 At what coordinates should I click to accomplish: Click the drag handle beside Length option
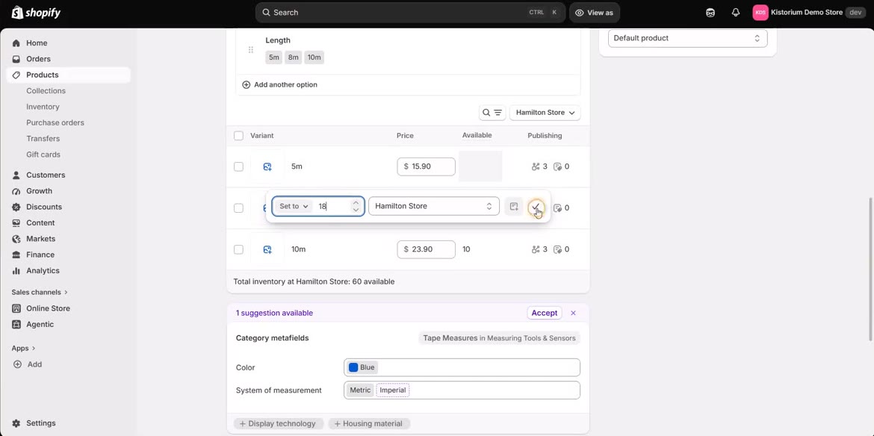click(x=251, y=50)
